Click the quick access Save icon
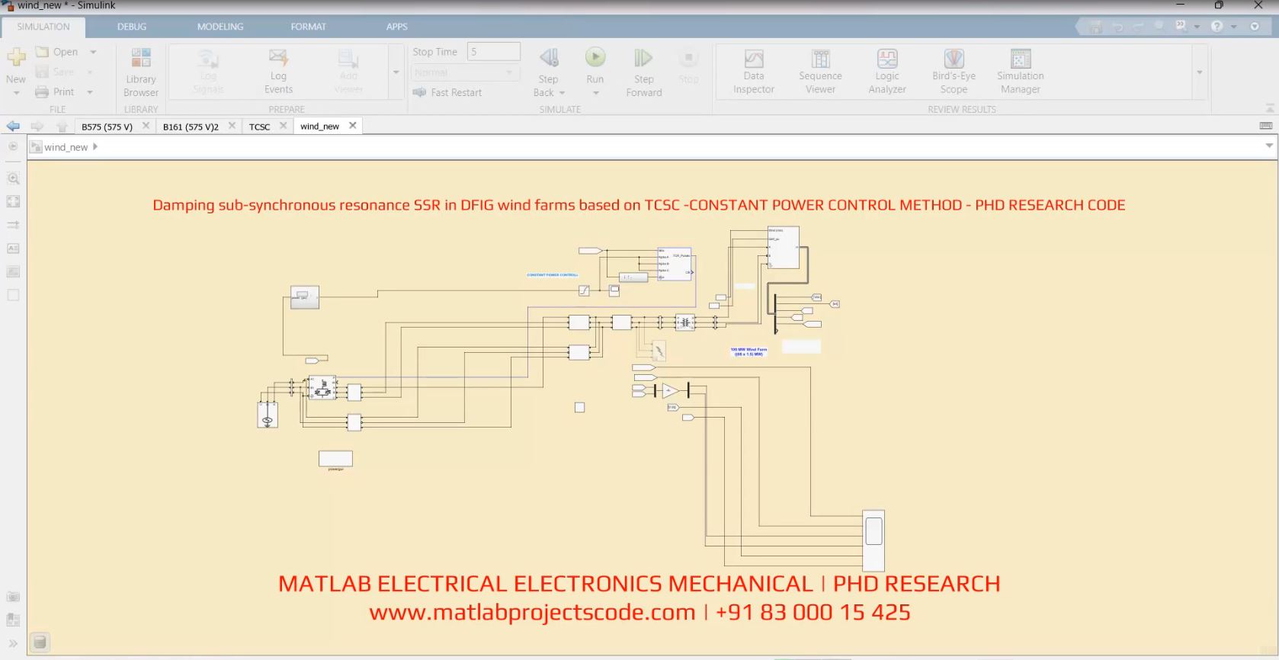This screenshot has height=660, width=1279. coord(1095,27)
